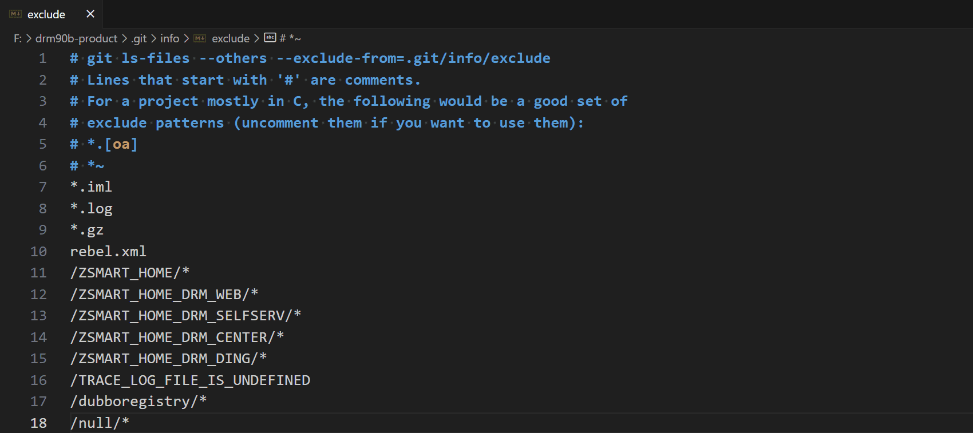Place cursor at end of /null/* line
The image size is (973, 433).
pos(130,423)
